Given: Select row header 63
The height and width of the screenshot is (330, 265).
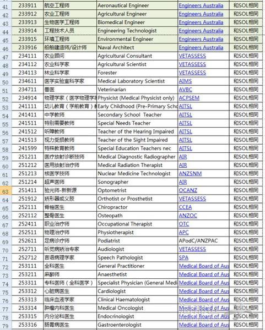Looking at the screenshot, I should click(x=6, y=191).
